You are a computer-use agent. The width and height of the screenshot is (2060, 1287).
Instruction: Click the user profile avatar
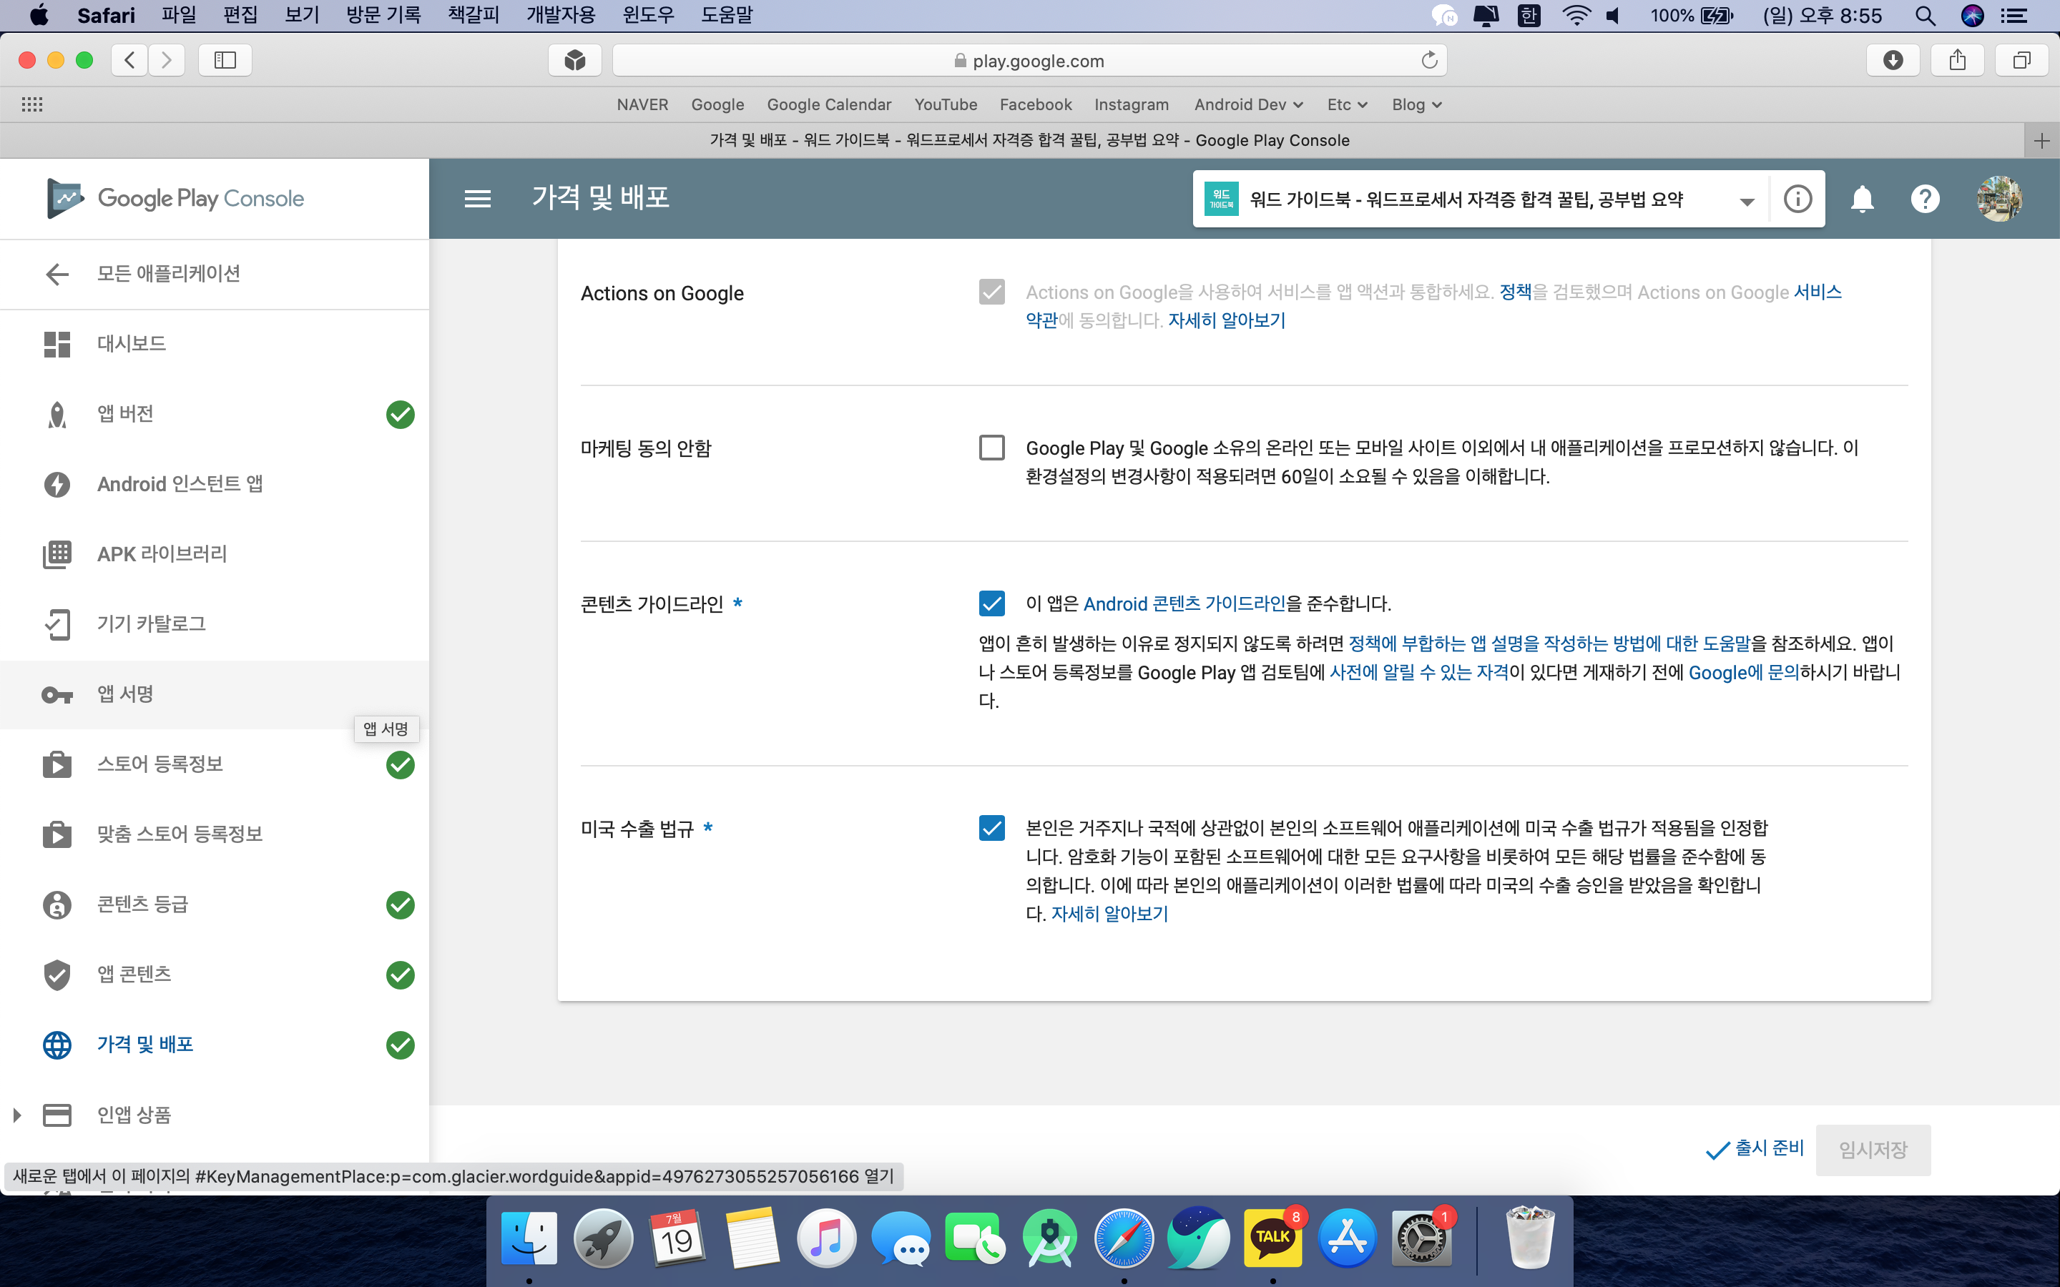pyautogui.click(x=1998, y=199)
